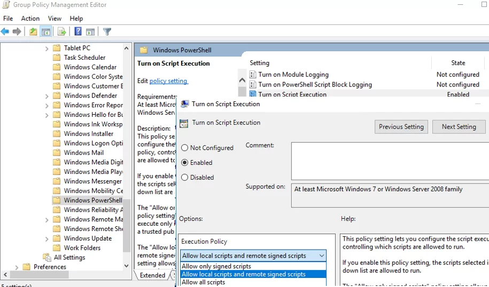Image resolution: width=489 pixels, height=287 pixels.
Task: Click the Next Setting button
Action: click(x=459, y=126)
